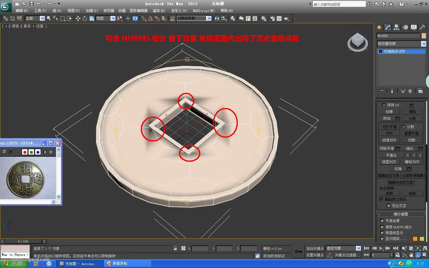This screenshot has height=268, width=429.
Task: Click the 快速切片 button
Action: click(389, 140)
